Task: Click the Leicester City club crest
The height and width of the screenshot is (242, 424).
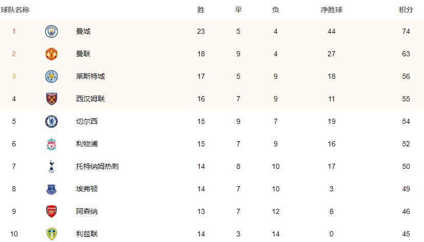Action: click(x=51, y=76)
